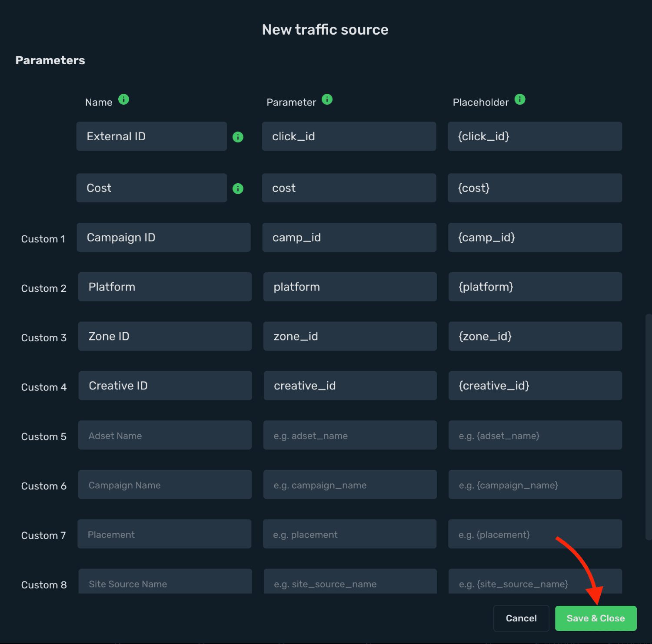Edit the {platform} placeholder field
652x644 pixels.
(536, 287)
